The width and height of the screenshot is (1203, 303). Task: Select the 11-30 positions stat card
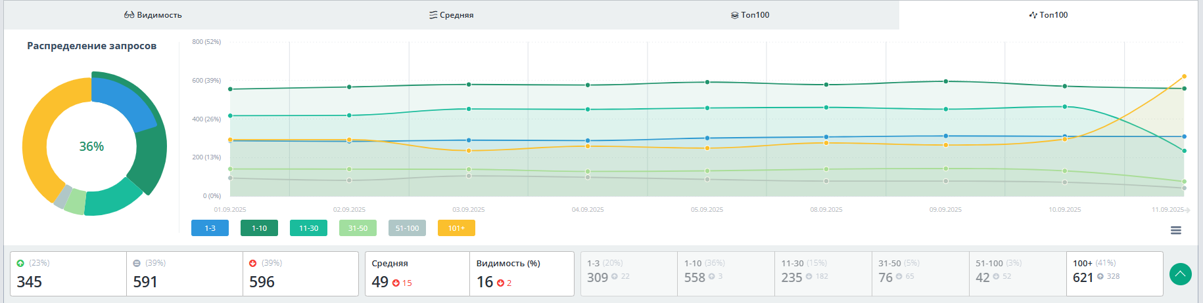pos(822,273)
